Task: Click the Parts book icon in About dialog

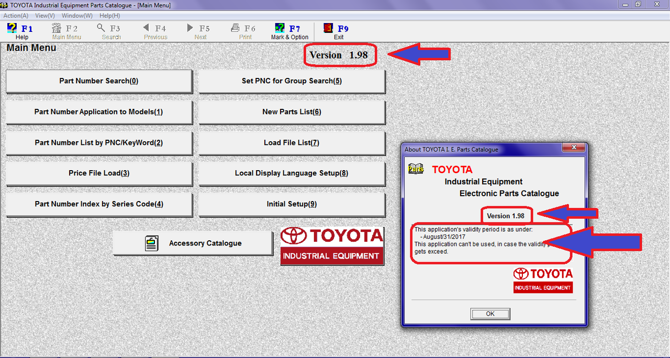Action: coord(416,169)
